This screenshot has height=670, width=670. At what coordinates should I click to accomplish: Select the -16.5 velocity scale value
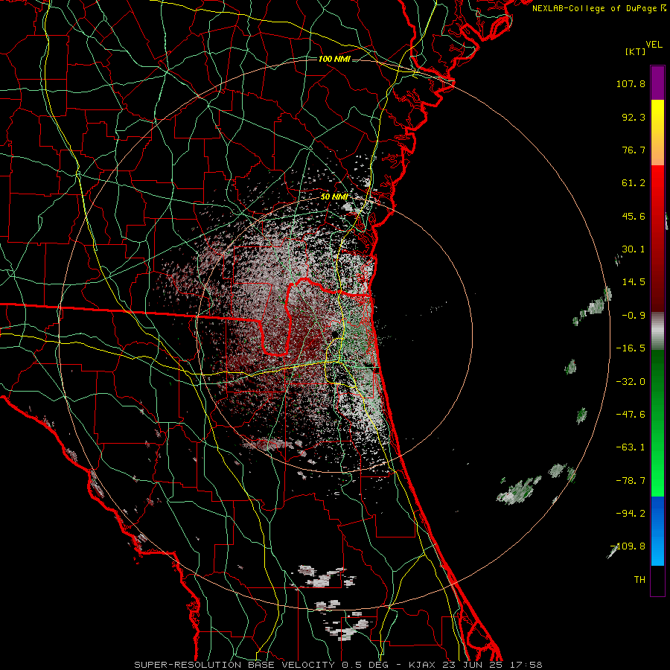coord(631,348)
